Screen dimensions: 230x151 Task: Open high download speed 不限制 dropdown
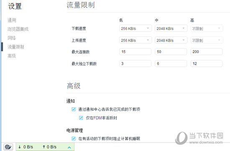[x=207, y=28]
